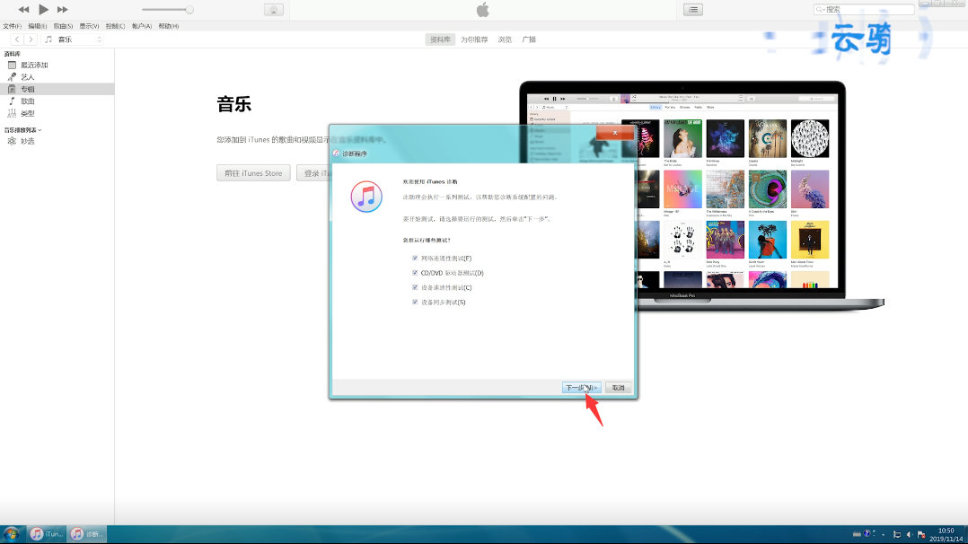
Task: Toggle the CD/DVD 驱动器测试(D) checkbox
Action: pos(415,273)
